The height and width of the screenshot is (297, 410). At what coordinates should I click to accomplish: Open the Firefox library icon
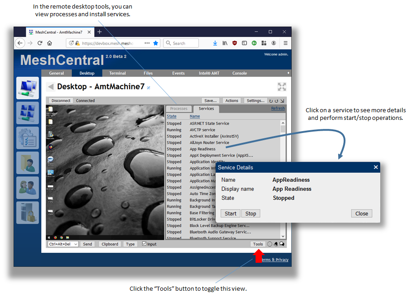225,43
